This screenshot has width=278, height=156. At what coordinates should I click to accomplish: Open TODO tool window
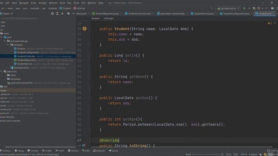tap(60, 151)
